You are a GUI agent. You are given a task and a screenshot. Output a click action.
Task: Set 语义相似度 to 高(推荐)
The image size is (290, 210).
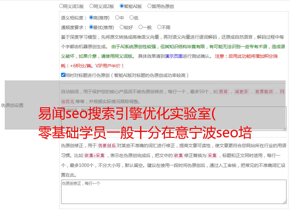[91, 18]
